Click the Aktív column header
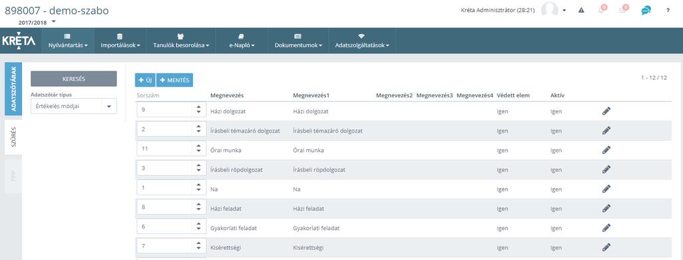683x260 pixels. (558, 95)
